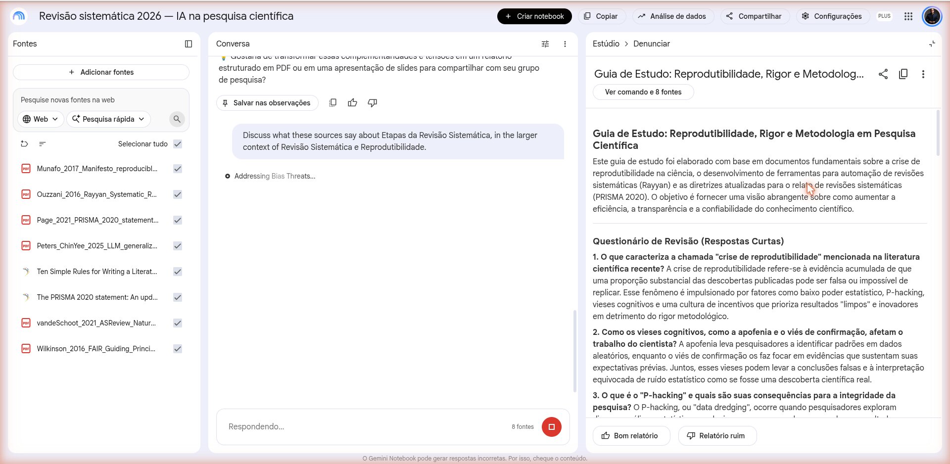Collapse the Fontes panel icon

189,44
